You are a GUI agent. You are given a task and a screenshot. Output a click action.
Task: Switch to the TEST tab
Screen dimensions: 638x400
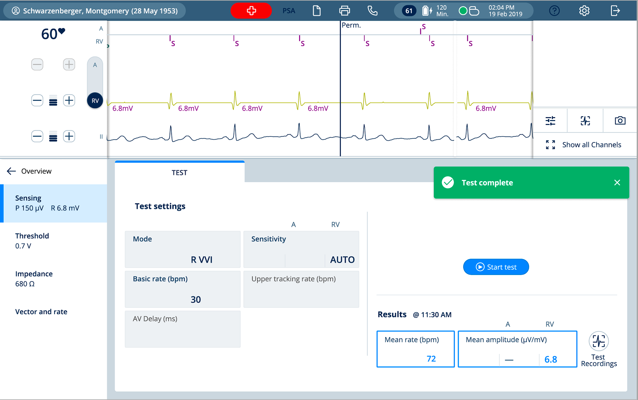(179, 172)
